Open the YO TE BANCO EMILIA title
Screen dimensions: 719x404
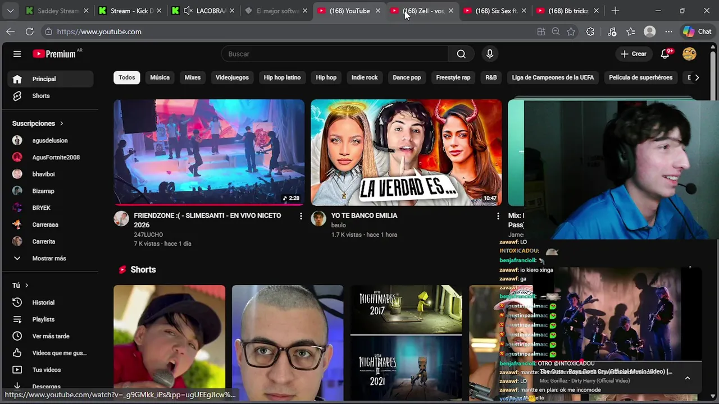click(x=364, y=215)
